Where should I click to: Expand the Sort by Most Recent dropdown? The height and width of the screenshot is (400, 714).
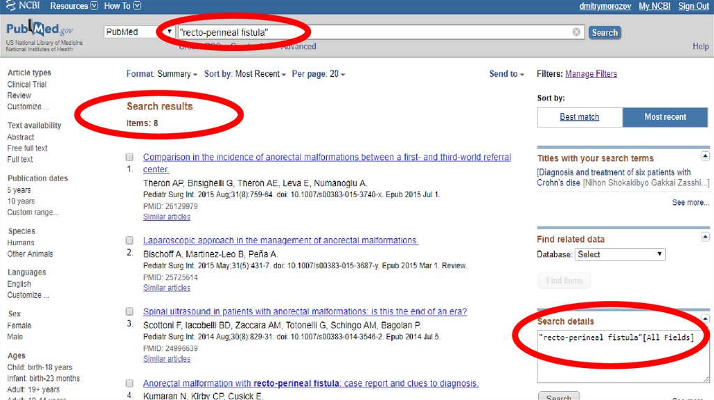[245, 74]
